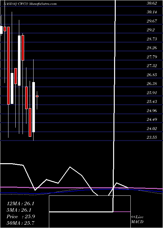Click the last tall white candlestick body

pyautogui.click(x=34, y=107)
